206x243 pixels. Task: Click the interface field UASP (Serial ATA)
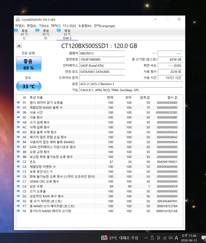tap(102, 66)
